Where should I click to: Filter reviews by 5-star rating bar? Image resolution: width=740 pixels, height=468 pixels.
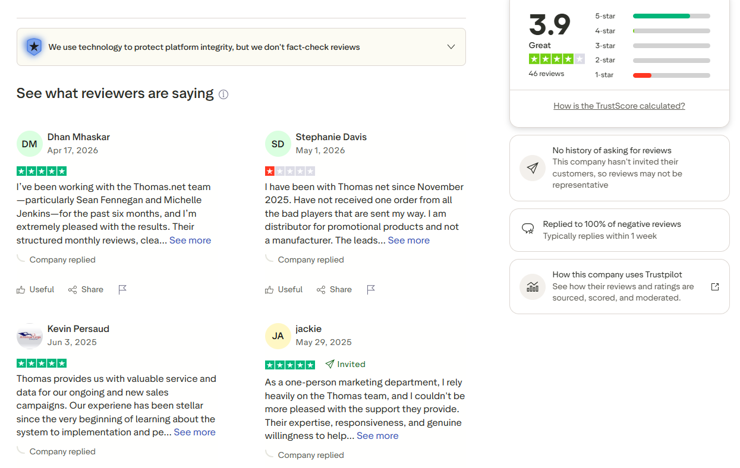point(672,16)
